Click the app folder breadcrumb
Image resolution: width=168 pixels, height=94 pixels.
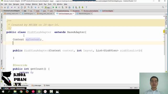(24, 11)
